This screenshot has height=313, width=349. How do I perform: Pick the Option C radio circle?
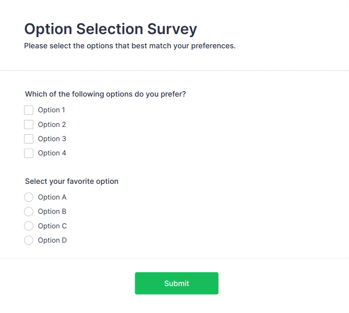29,226
